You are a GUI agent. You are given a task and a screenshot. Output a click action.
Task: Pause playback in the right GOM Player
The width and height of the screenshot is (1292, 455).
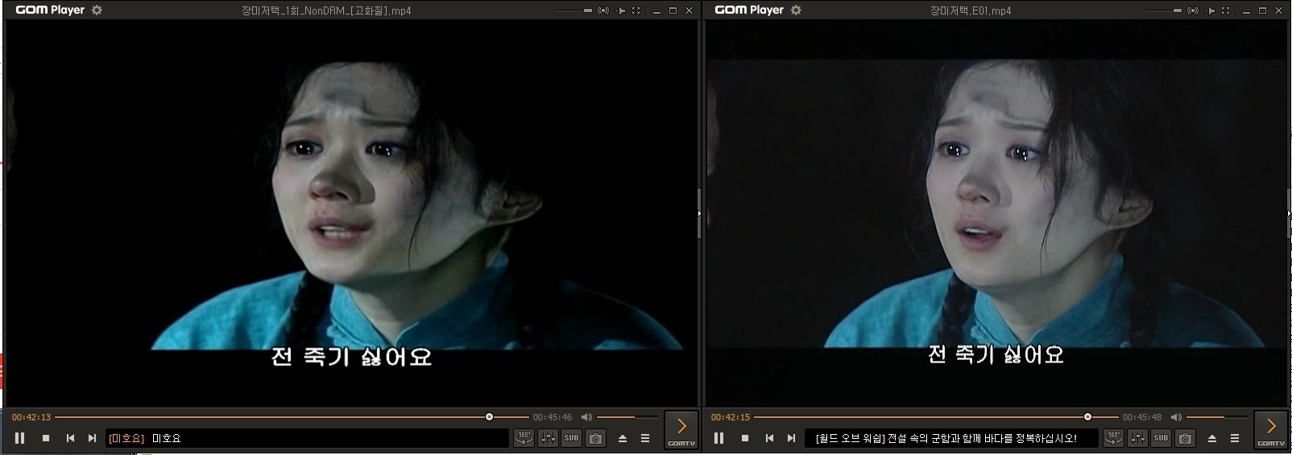pos(719,438)
